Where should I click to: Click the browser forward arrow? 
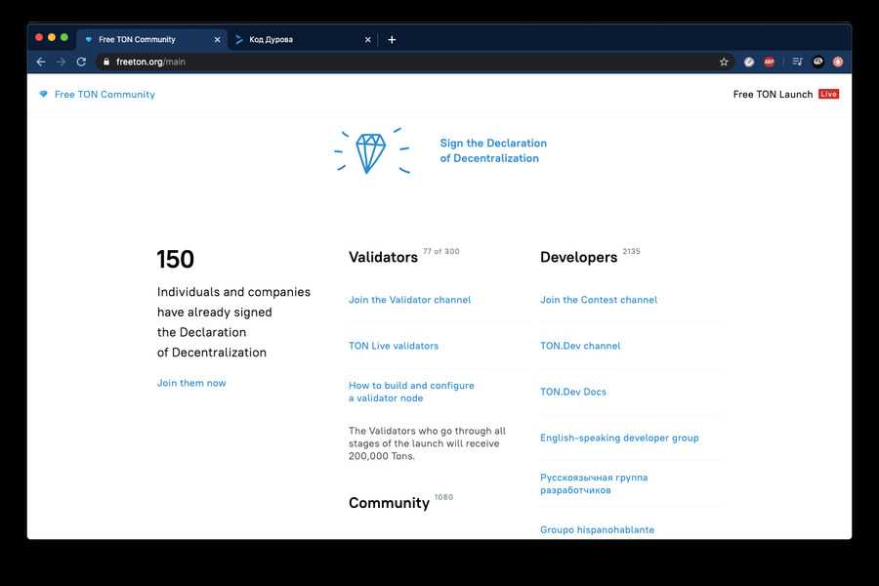(61, 62)
